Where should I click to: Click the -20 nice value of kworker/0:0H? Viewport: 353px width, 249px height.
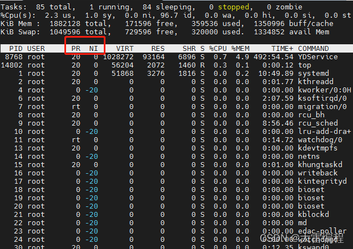pyautogui.click(x=92, y=90)
